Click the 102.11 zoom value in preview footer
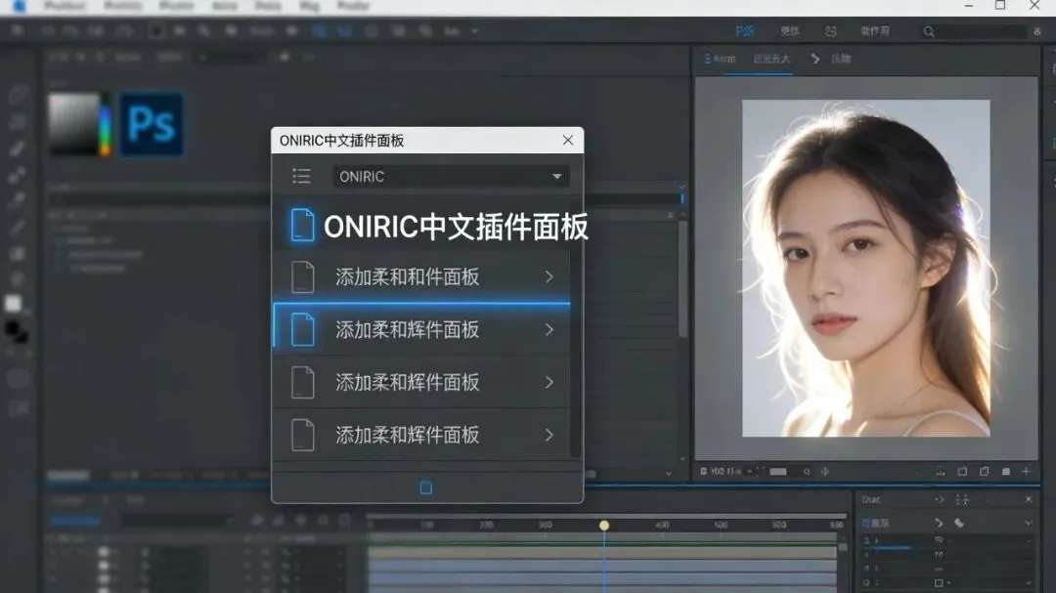 click(x=726, y=471)
